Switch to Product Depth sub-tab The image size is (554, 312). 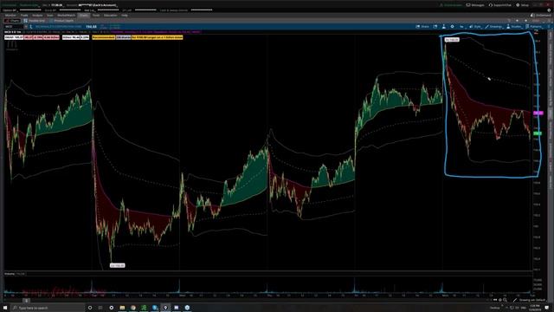[x=61, y=21]
